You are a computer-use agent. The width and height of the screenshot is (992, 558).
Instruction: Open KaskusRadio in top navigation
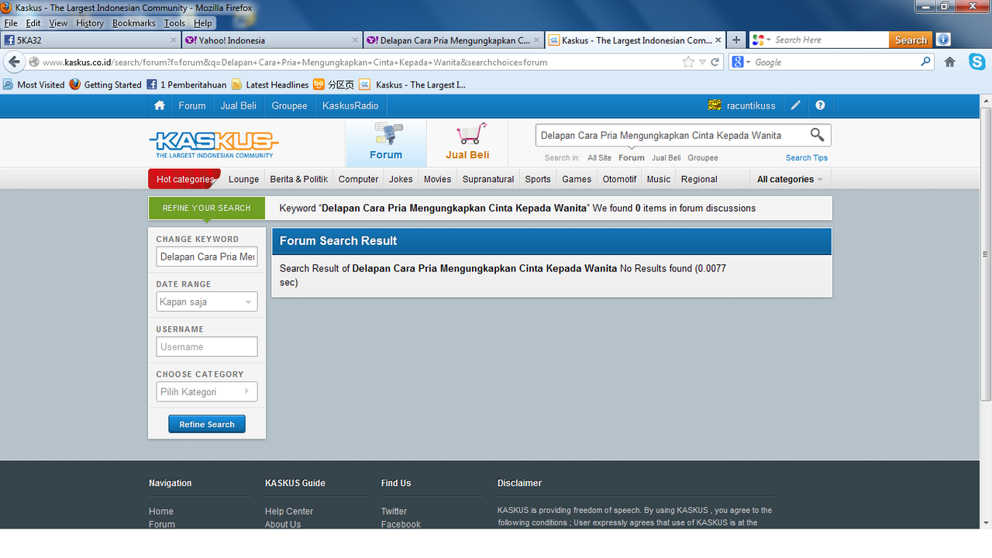[x=350, y=105]
